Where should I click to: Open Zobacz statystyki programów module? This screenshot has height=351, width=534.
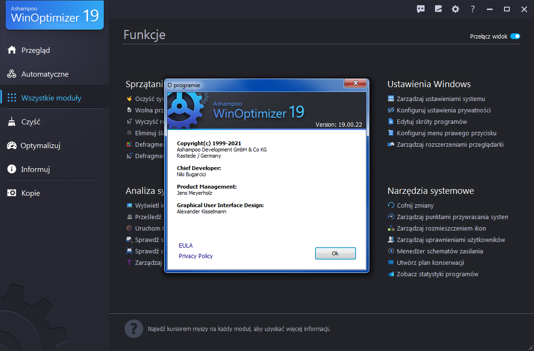coord(437,274)
